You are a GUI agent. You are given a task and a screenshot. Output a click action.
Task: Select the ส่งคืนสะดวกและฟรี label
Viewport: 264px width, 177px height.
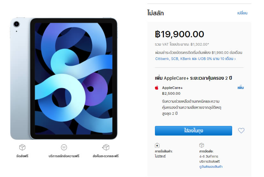pos(106,156)
